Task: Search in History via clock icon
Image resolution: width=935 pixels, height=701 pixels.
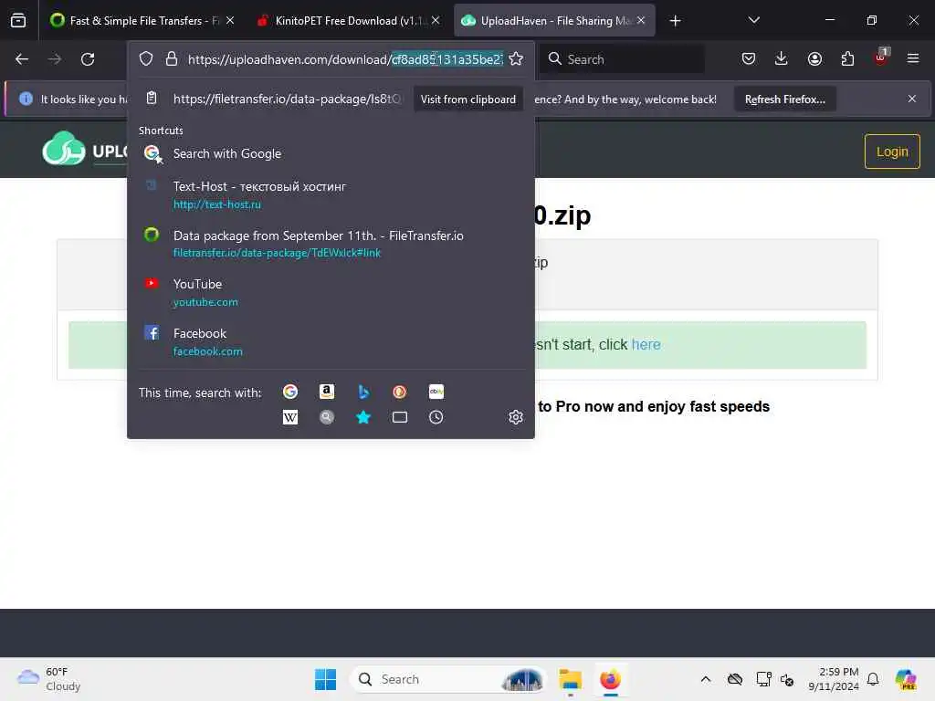Action: click(436, 417)
